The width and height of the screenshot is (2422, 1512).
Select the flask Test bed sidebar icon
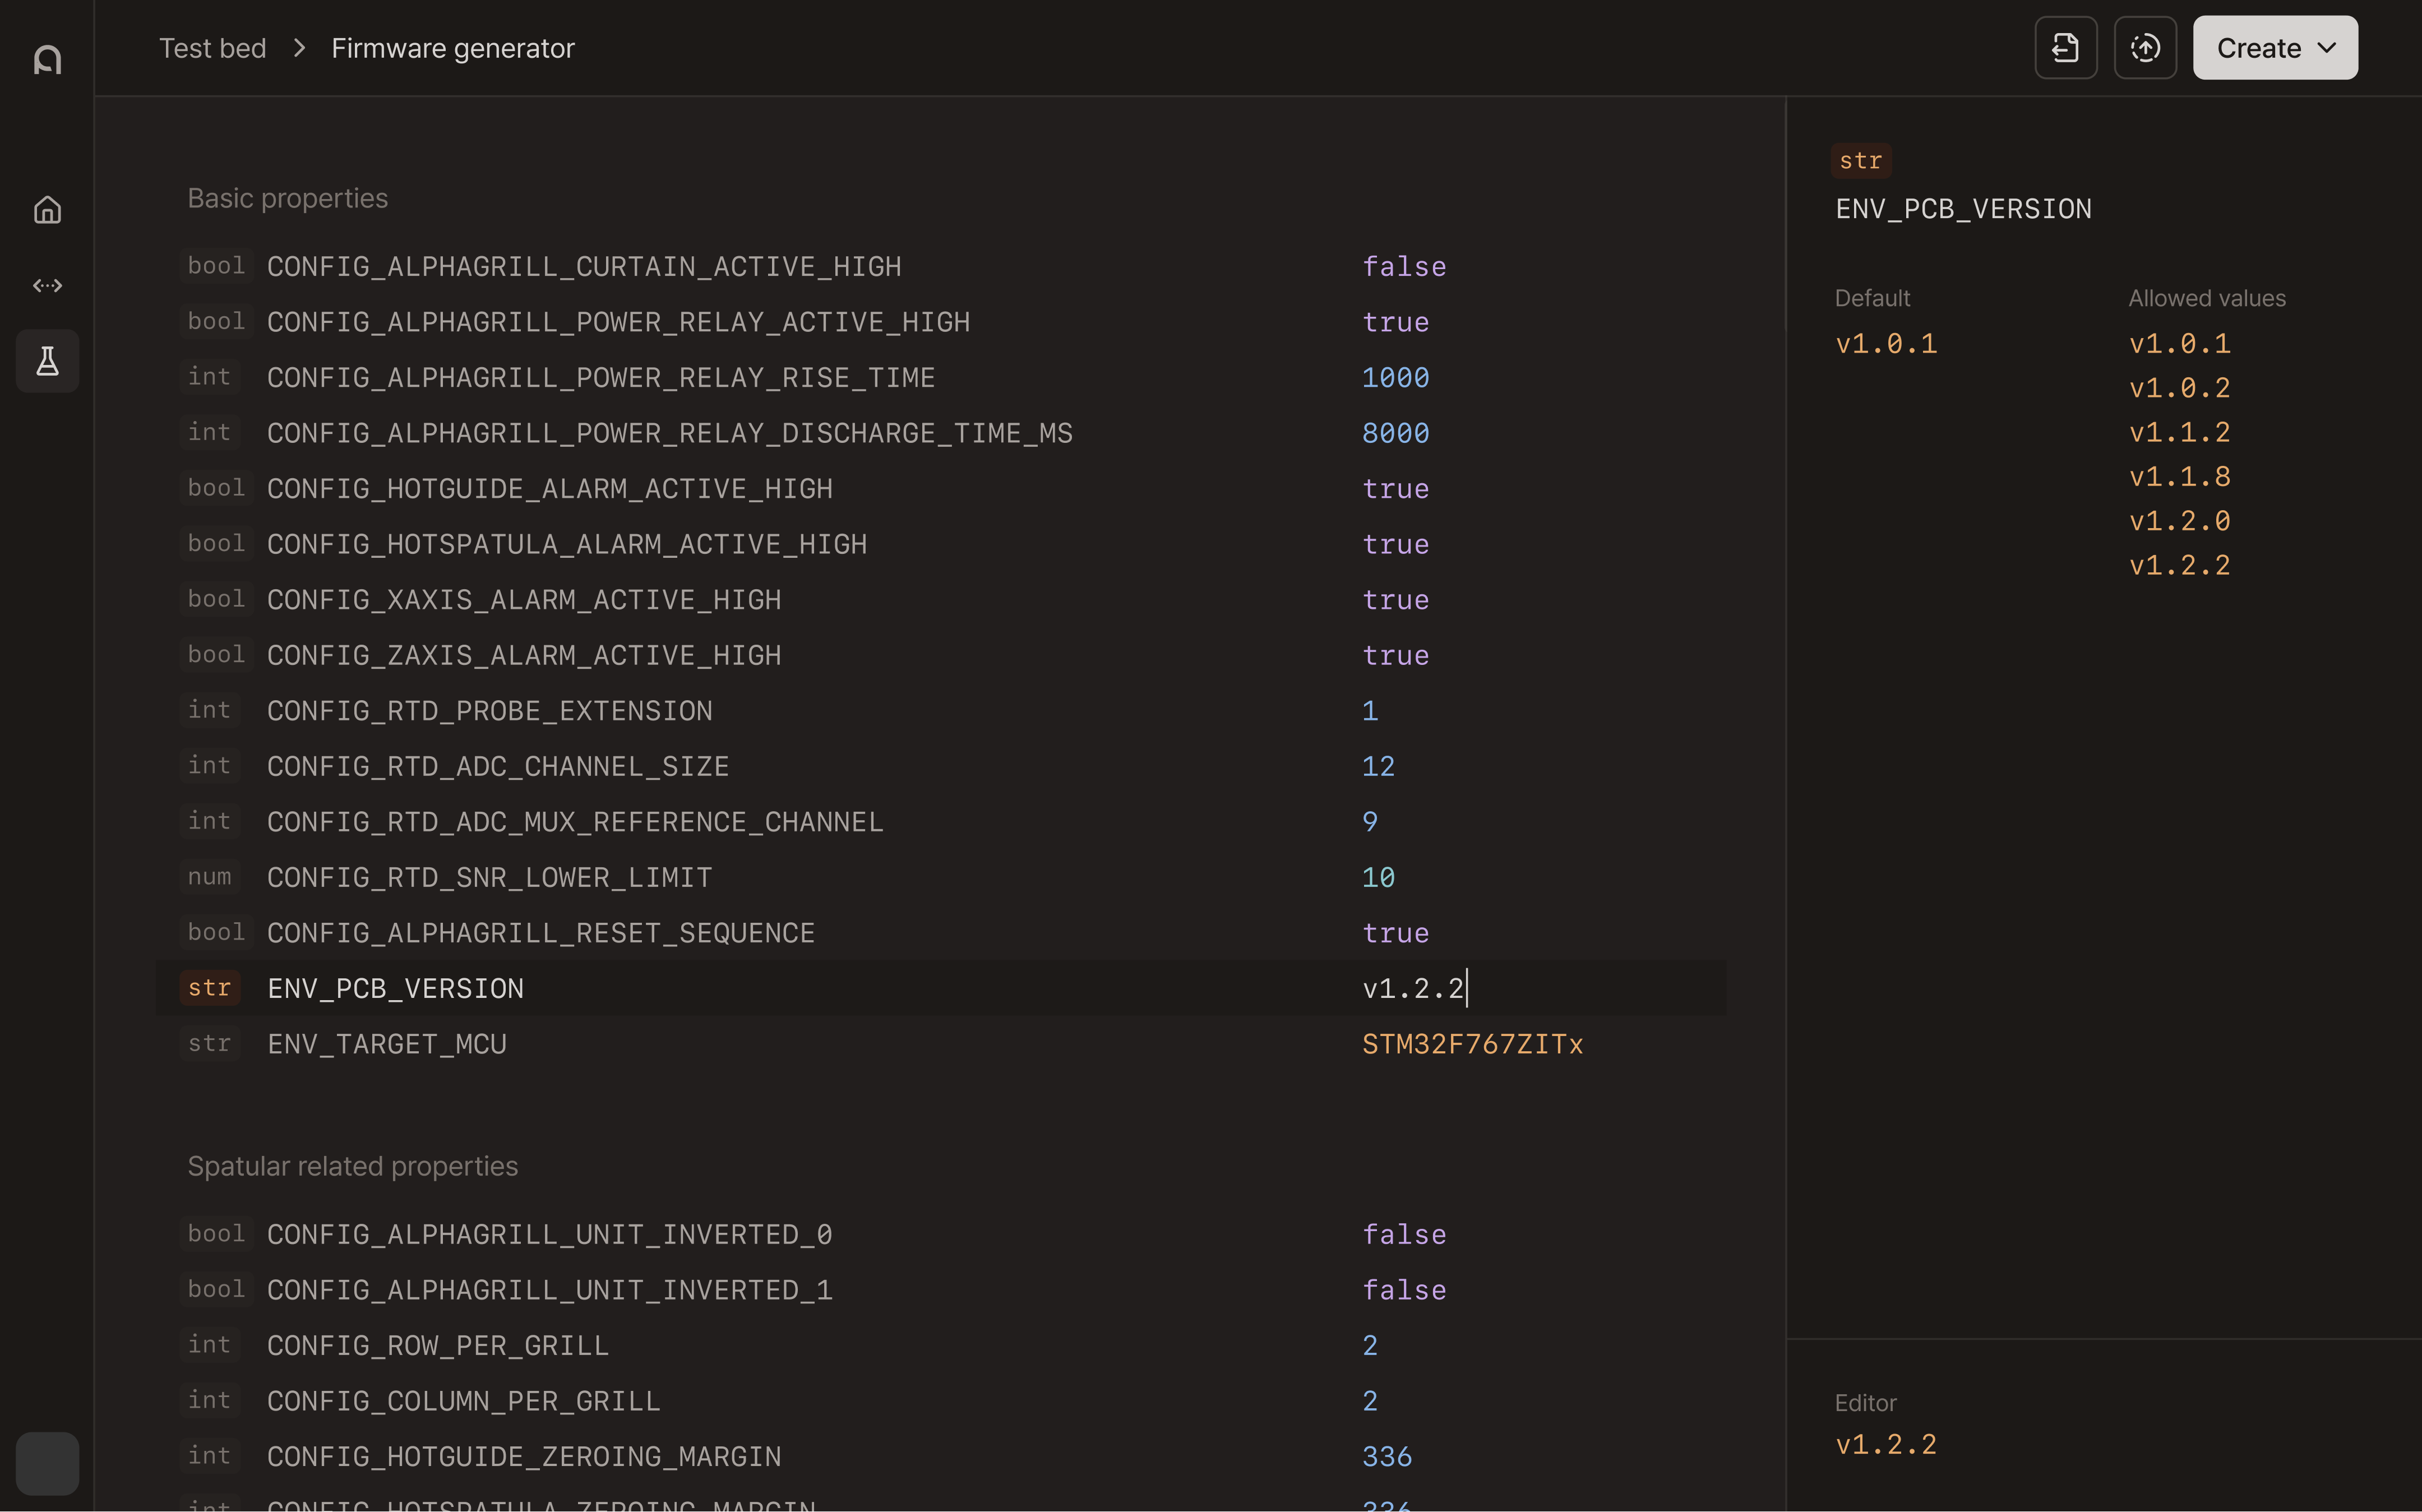(x=47, y=361)
